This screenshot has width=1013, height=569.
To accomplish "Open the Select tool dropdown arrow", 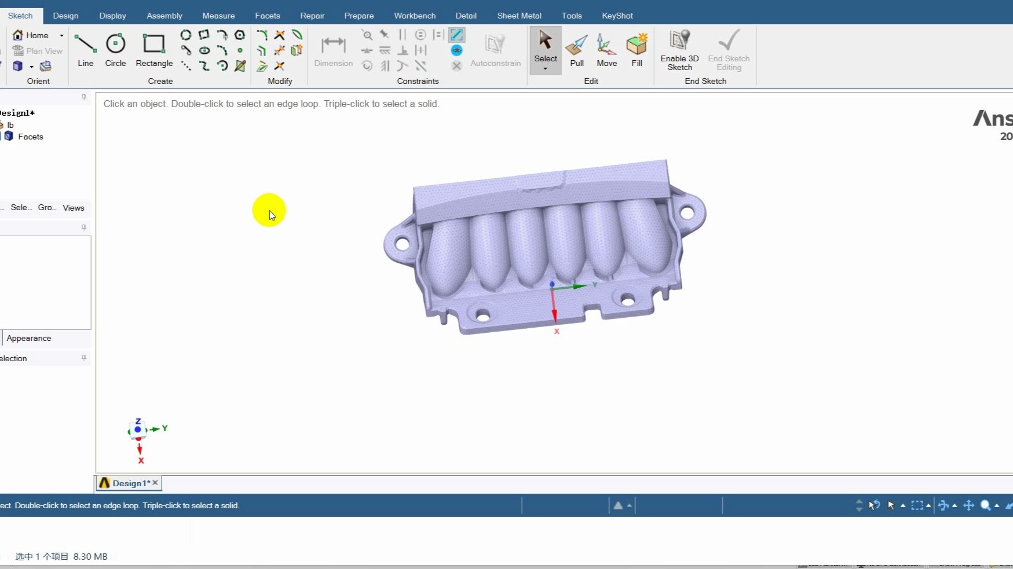I will [x=545, y=68].
